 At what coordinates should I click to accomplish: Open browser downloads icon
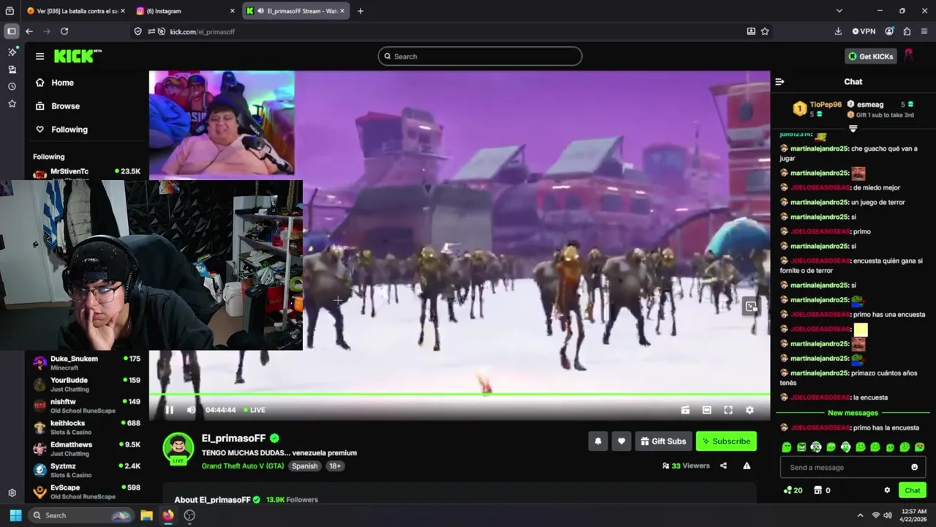tap(838, 31)
